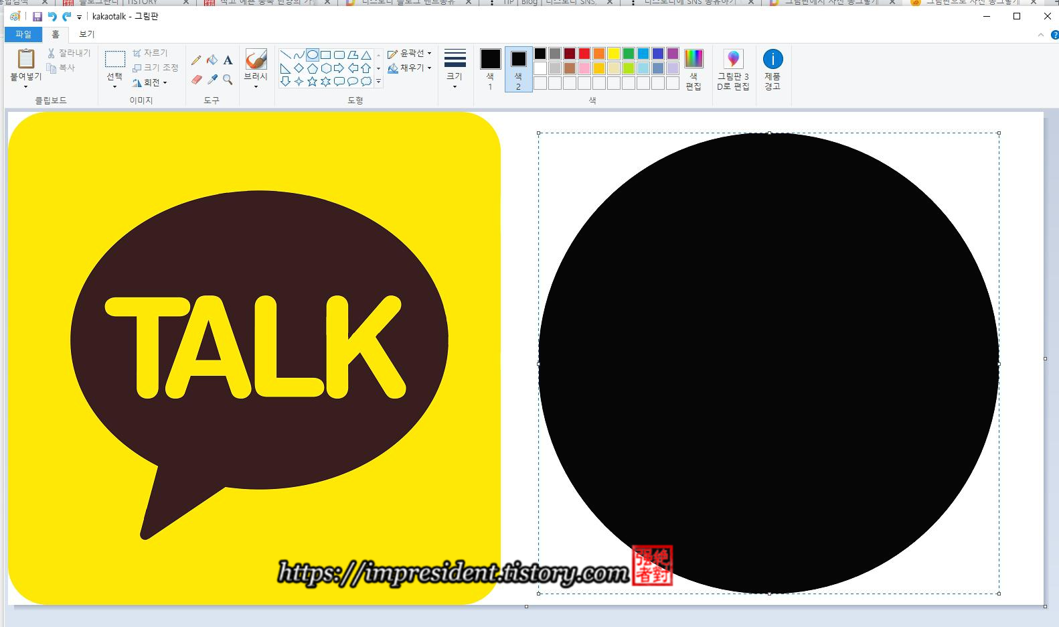The width and height of the screenshot is (1059, 627).
Task: Choose the Six-point star shape
Action: 326,82
